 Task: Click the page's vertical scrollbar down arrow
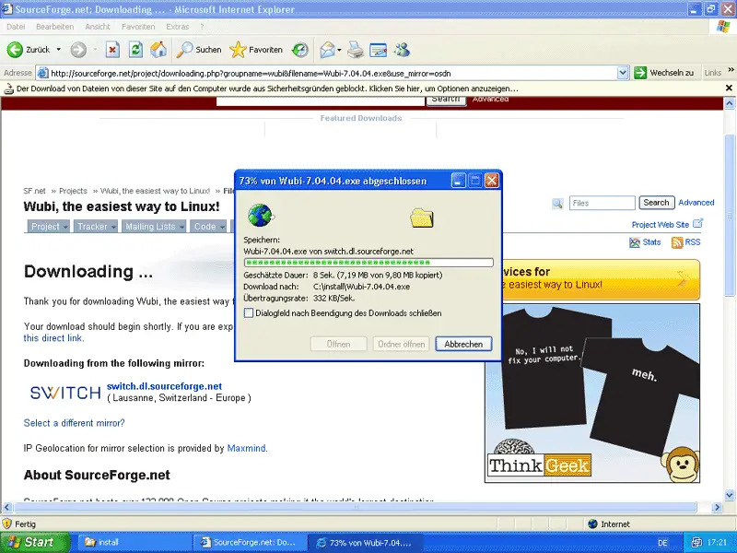tap(730, 495)
